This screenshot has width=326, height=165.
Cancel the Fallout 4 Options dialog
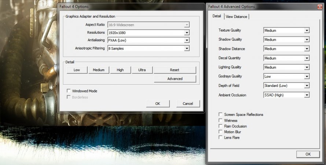pyautogui.click(x=188, y=103)
